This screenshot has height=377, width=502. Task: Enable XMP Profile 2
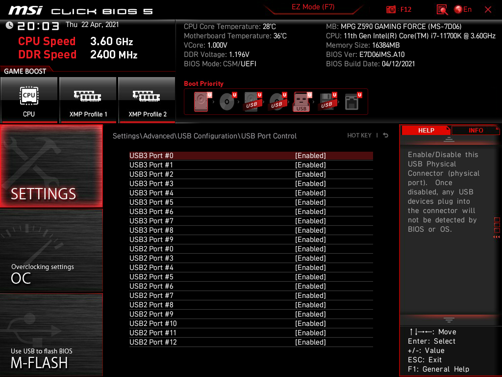pos(147,100)
